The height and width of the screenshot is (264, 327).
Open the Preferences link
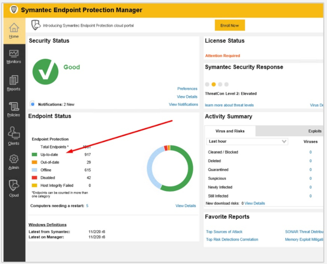(x=187, y=89)
